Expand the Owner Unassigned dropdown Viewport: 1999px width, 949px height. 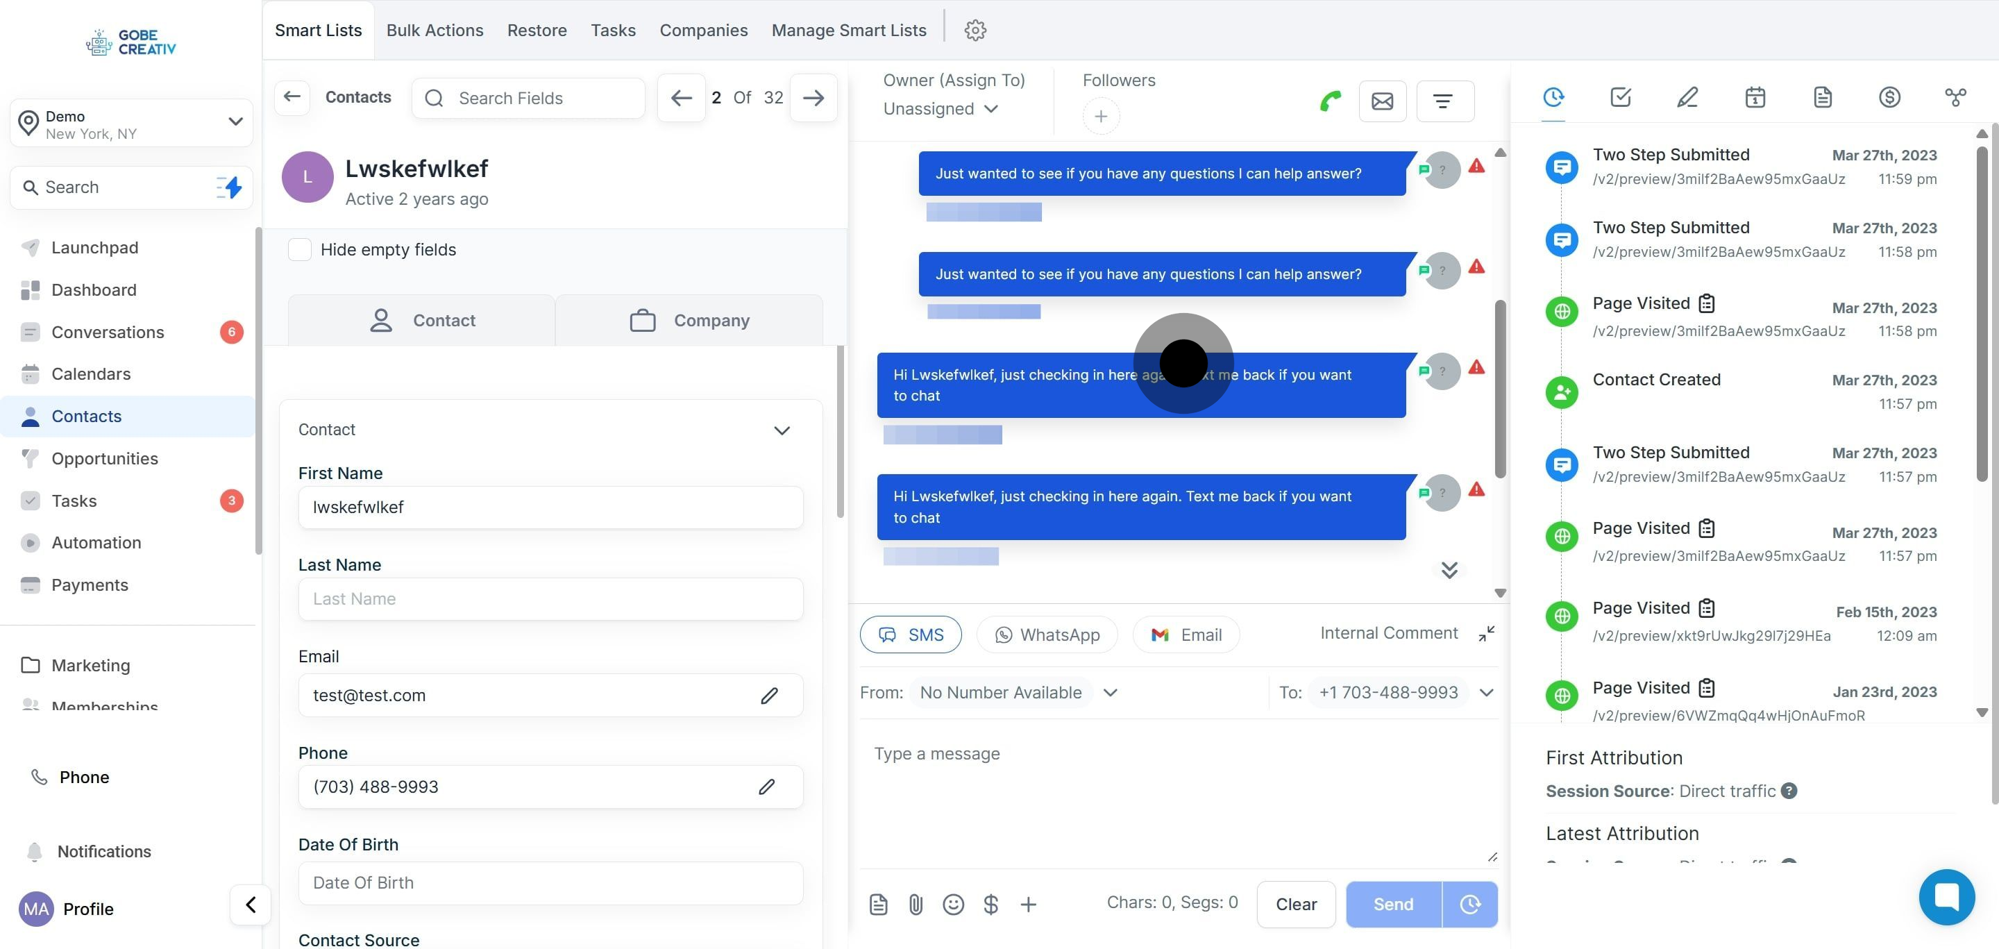tap(941, 108)
